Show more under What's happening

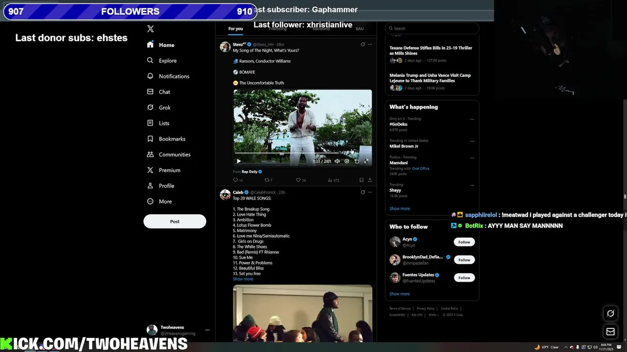(400, 209)
